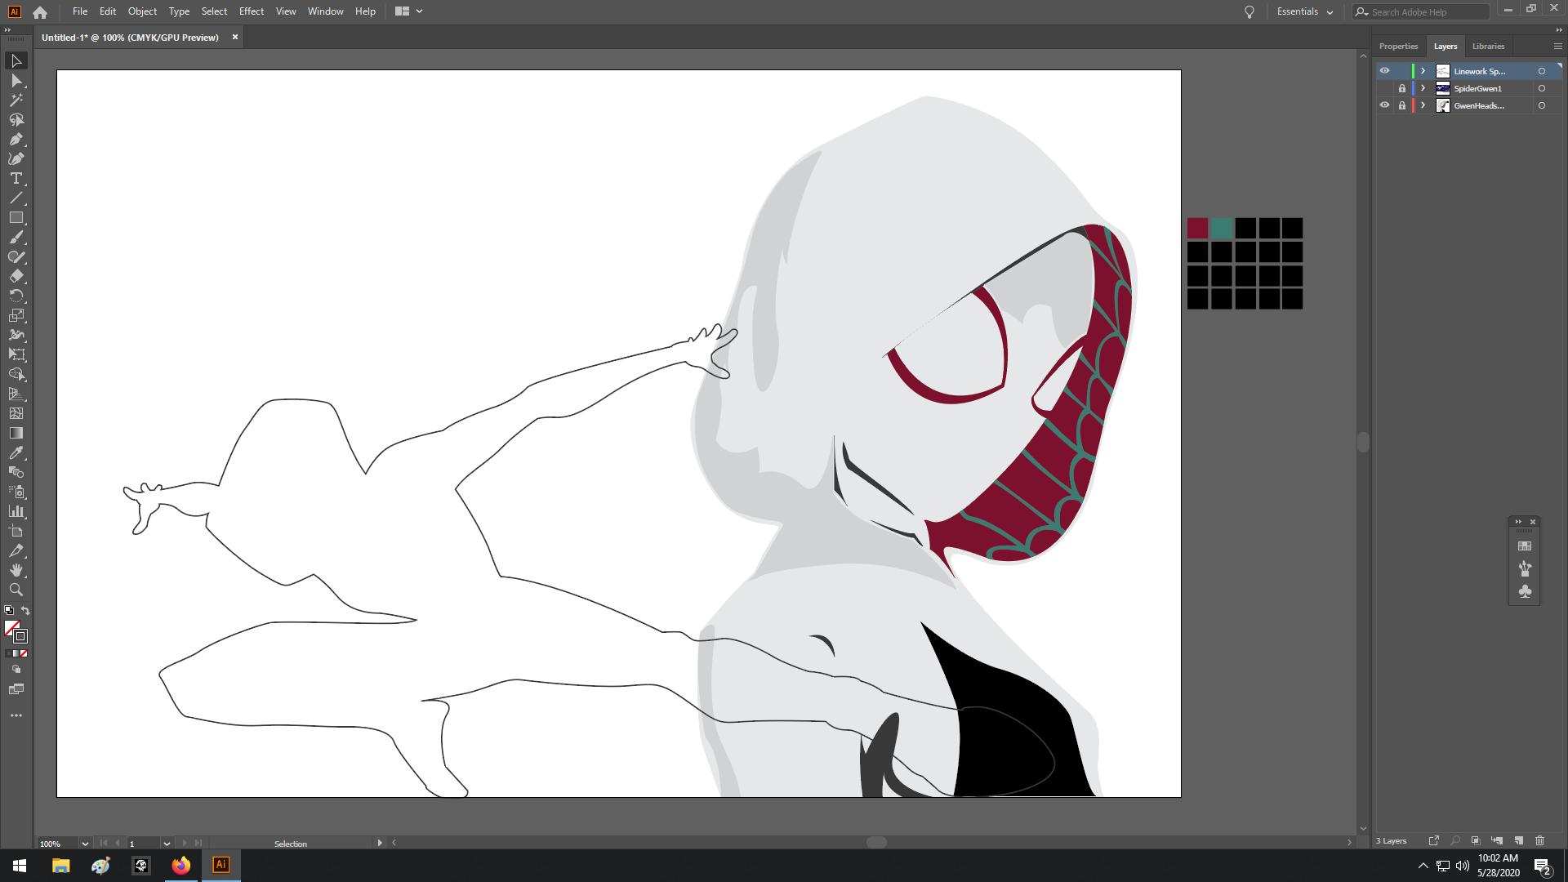This screenshot has height=882, width=1568.
Task: Select the Shape Builder tool
Action: 16,375
